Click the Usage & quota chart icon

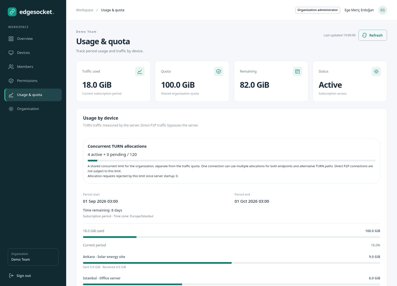click(11, 95)
